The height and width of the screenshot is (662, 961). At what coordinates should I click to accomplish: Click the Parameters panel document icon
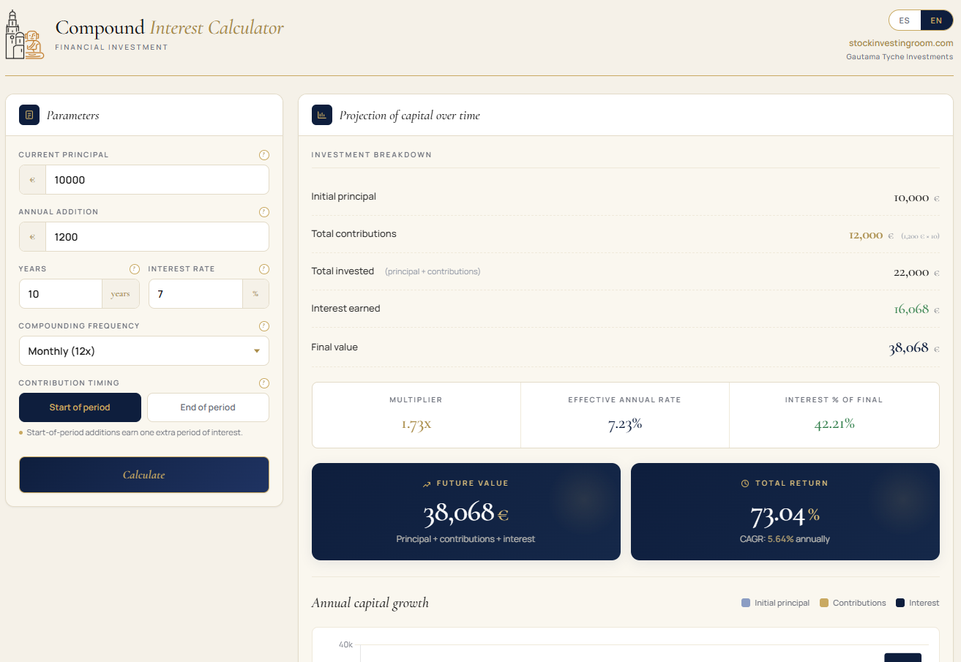[29, 115]
